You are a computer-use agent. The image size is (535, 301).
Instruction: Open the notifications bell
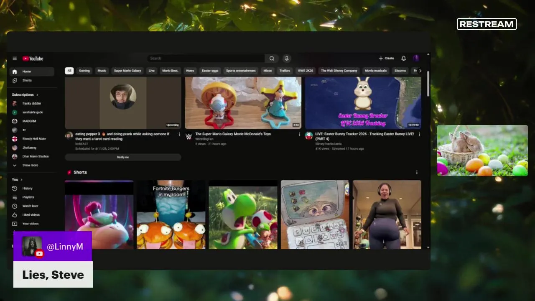tap(403, 59)
